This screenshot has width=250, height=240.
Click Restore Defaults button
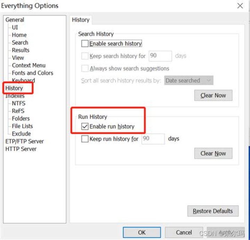click(213, 211)
